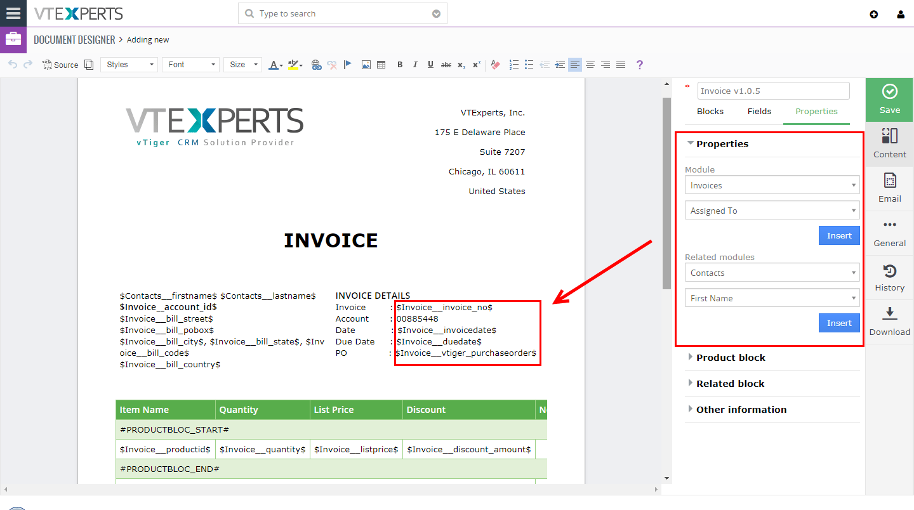This screenshot has height=510, width=914.
Task: Toggle underline formatting
Action: tap(430, 64)
